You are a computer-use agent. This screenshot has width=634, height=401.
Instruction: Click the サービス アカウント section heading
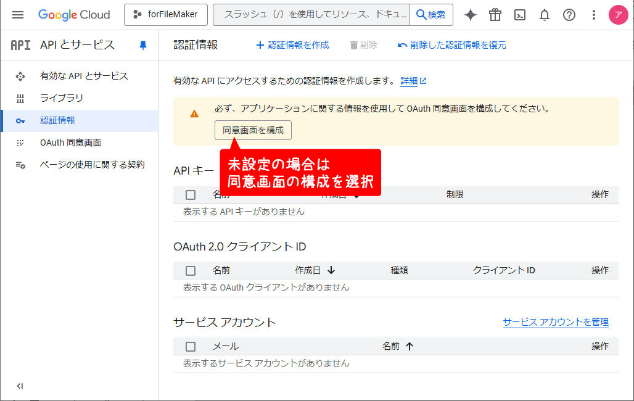[224, 323]
